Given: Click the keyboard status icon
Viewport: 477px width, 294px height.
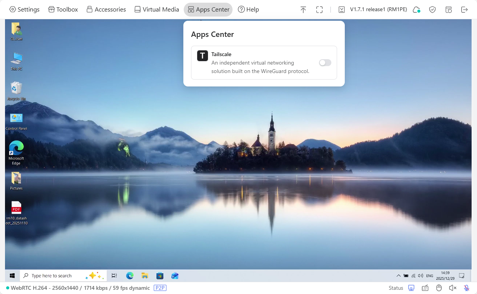Looking at the screenshot, I should click(x=425, y=288).
